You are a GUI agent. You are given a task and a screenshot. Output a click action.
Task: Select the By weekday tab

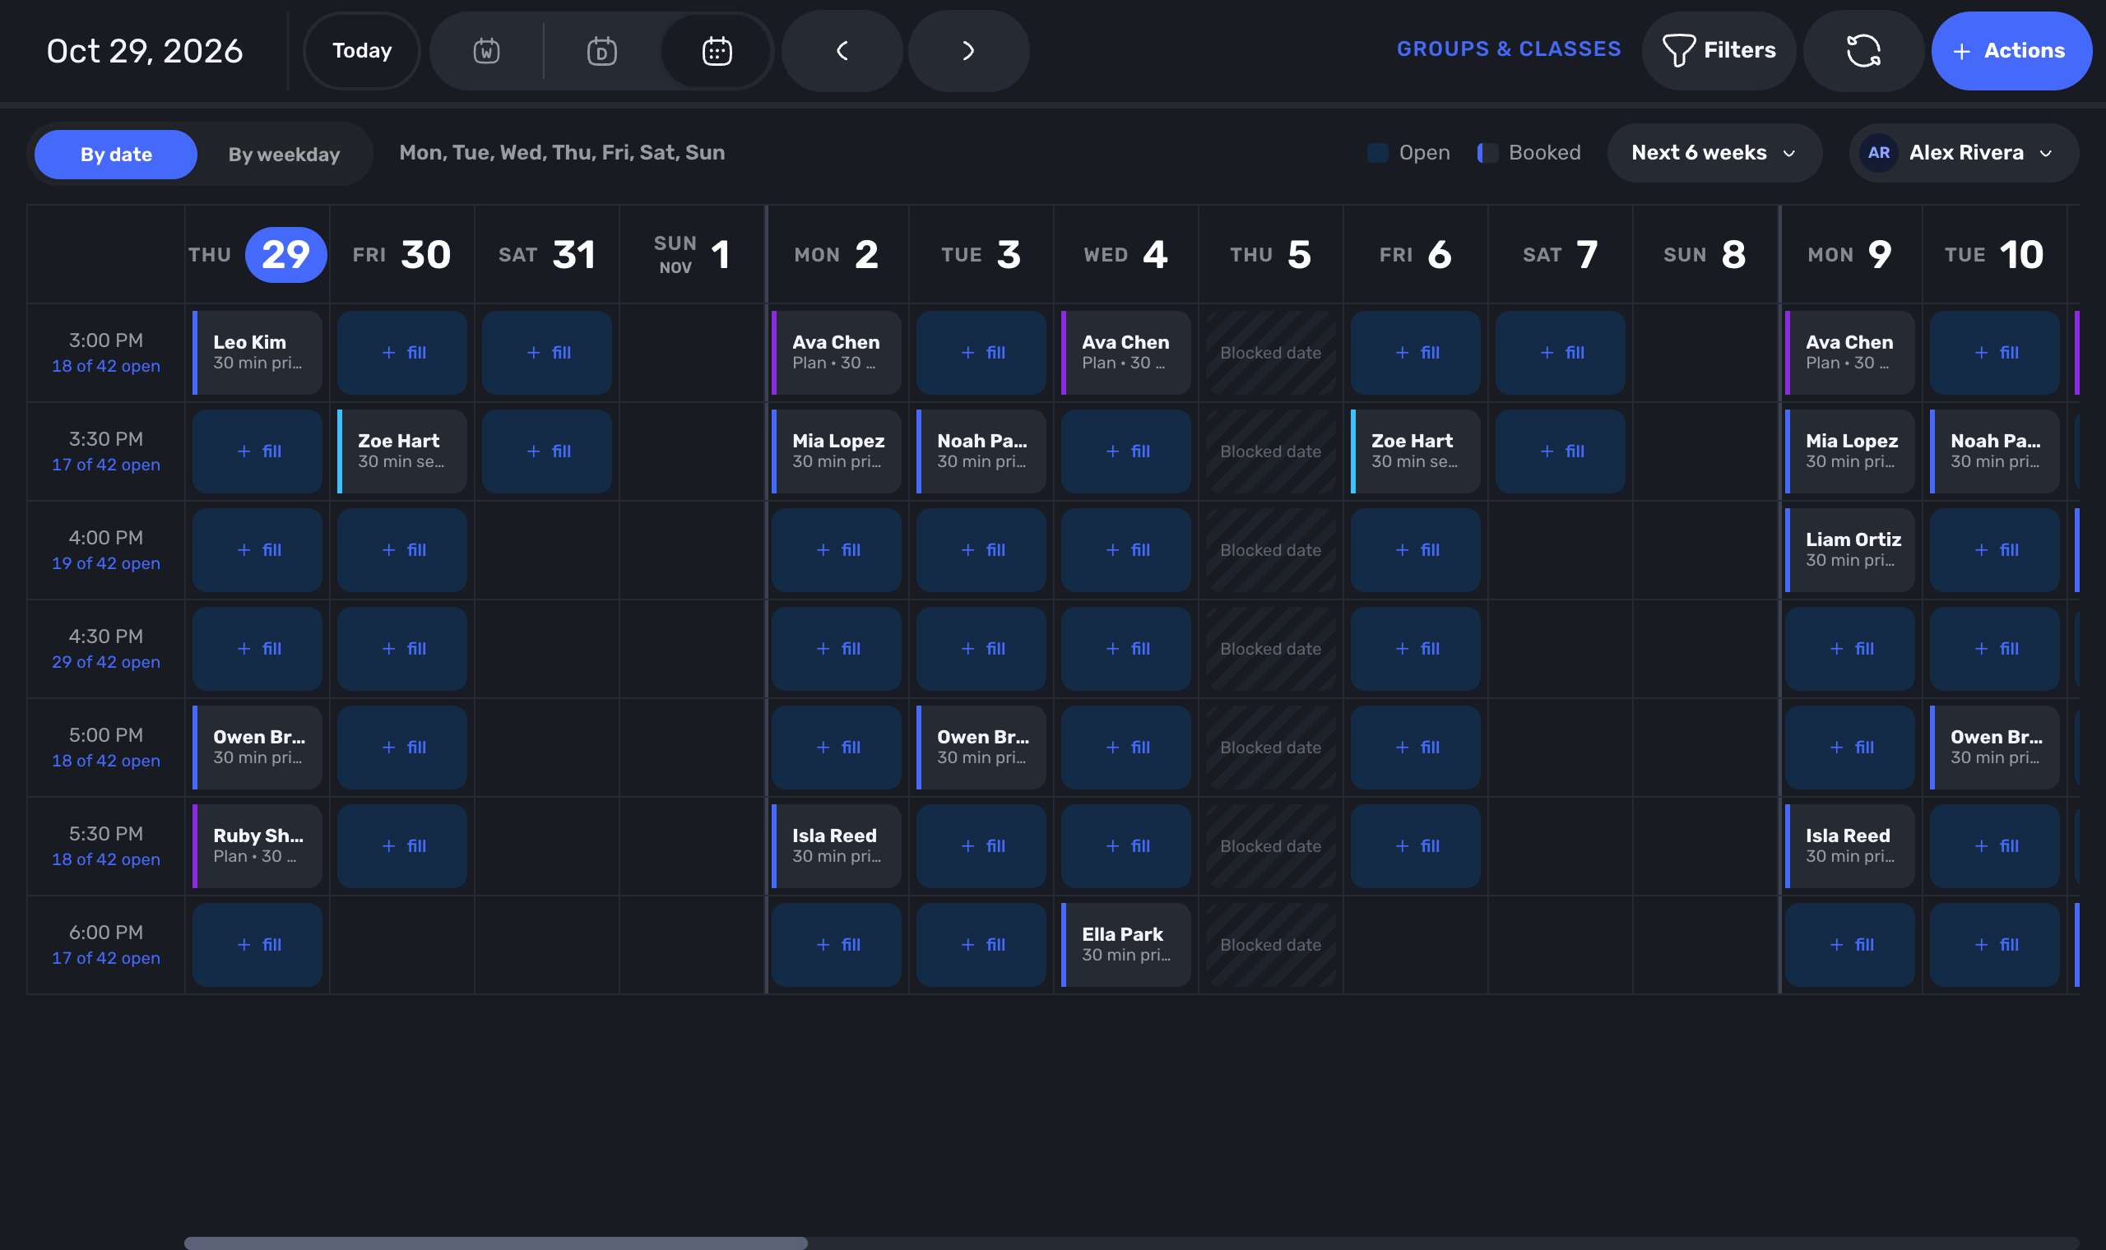point(284,154)
